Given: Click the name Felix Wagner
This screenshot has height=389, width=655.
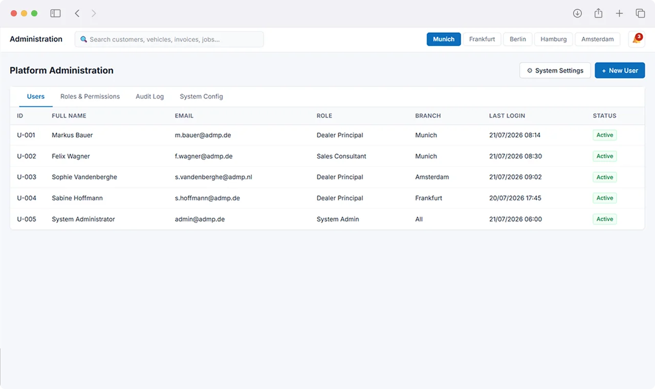Looking at the screenshot, I should [71, 156].
